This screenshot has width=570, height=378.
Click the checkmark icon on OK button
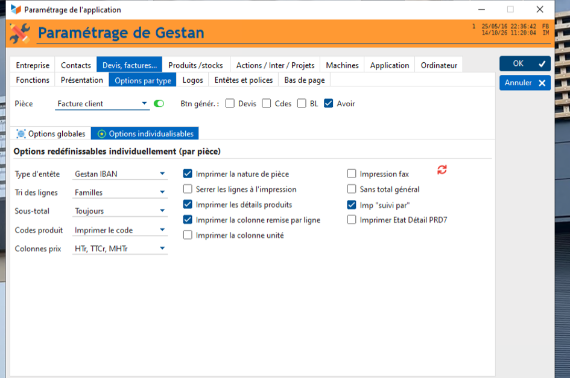click(x=542, y=63)
